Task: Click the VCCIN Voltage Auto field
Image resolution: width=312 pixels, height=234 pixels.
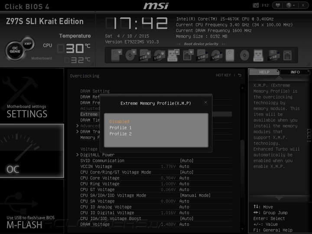Action: (184, 166)
